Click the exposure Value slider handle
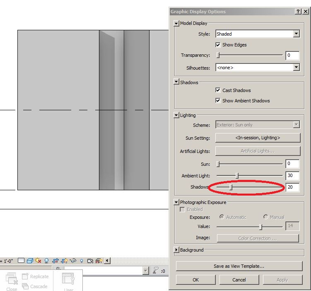The height and width of the screenshot is (291, 311). [x=260, y=227]
